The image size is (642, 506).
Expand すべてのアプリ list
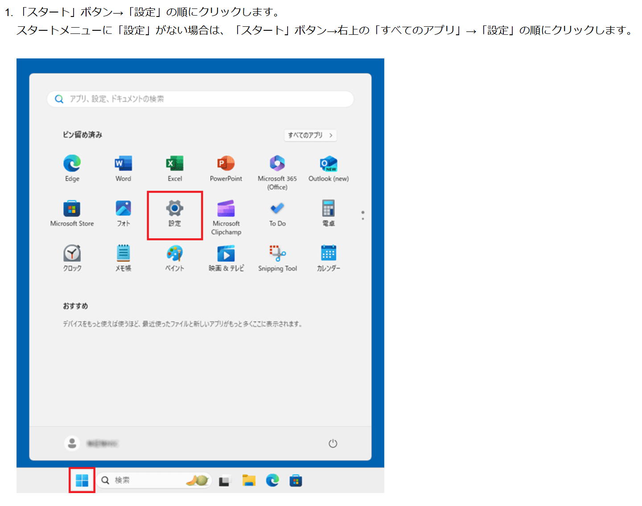310,135
